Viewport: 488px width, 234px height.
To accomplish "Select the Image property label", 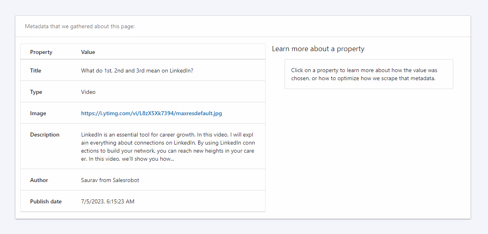I will pyautogui.click(x=38, y=113).
